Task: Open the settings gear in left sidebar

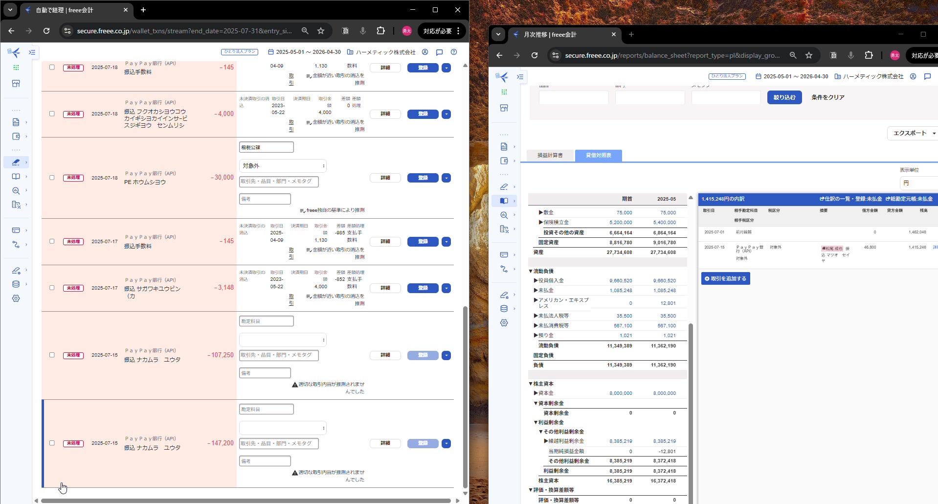Action: (16, 298)
